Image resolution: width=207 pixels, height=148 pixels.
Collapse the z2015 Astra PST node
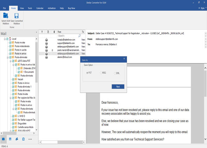(11, 61)
